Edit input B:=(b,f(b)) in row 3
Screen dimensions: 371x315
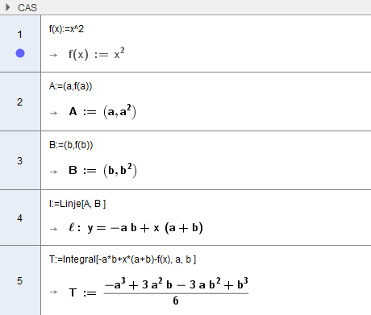71,145
